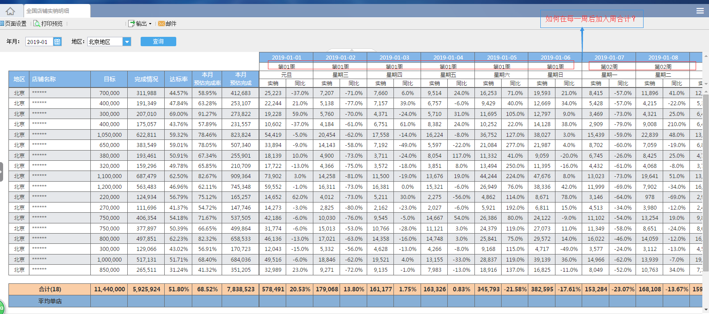Screen dimensions: 709x314
Task: Click the 年月 date input field
Action: [x=39, y=42]
